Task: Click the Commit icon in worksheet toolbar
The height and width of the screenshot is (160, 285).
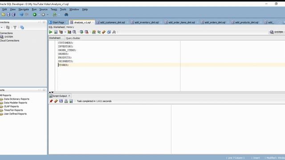Action: point(81,32)
